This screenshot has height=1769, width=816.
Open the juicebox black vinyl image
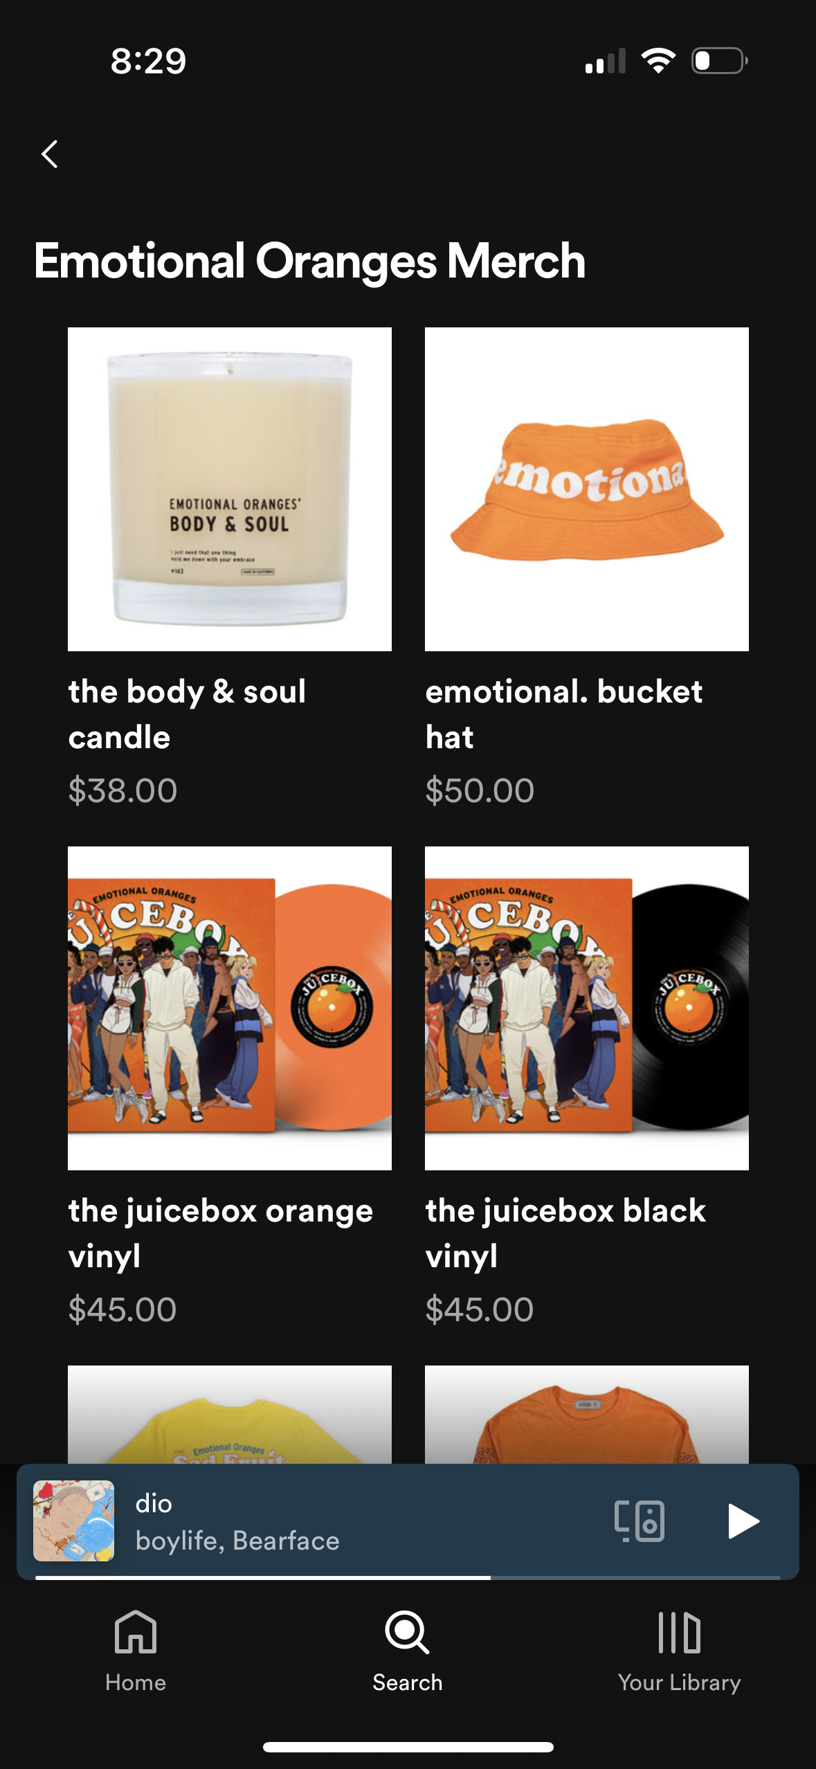(587, 1008)
